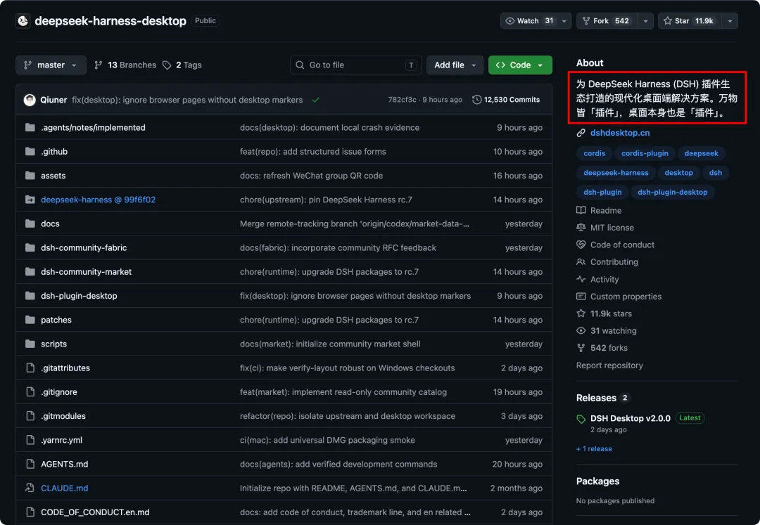Click the folder icon beside docs
Viewport: 760px width, 525px height.
pyautogui.click(x=30, y=223)
